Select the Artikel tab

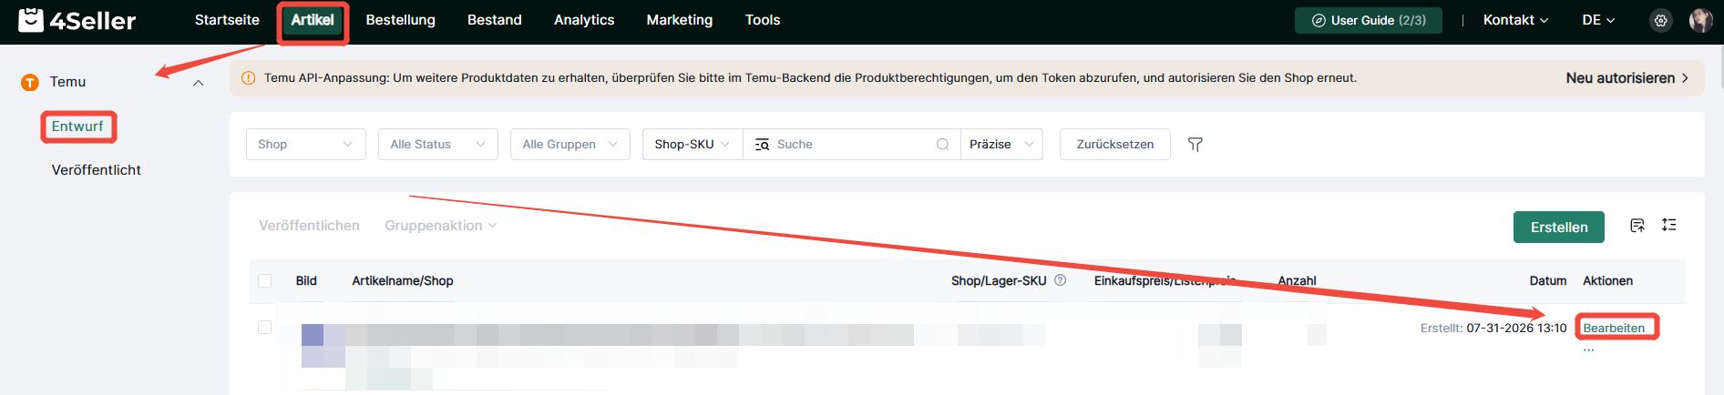coord(313,20)
